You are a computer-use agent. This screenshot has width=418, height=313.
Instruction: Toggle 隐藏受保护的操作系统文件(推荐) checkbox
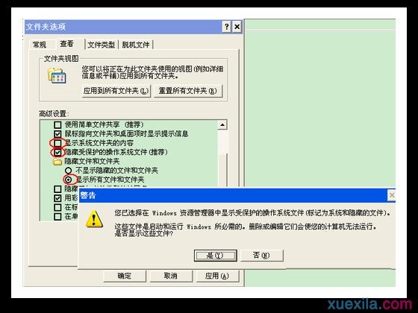57,152
